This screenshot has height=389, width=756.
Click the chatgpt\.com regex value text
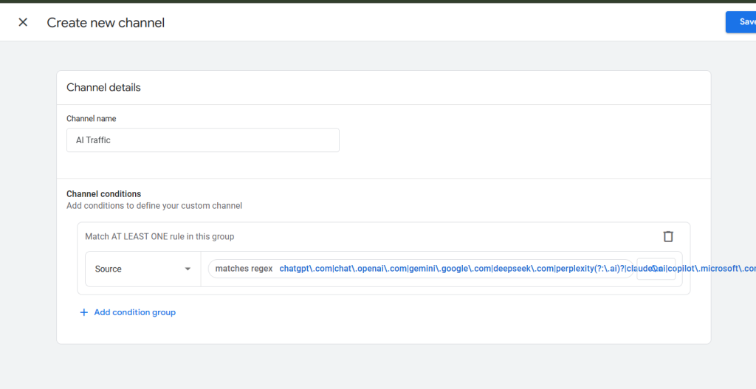coord(306,269)
